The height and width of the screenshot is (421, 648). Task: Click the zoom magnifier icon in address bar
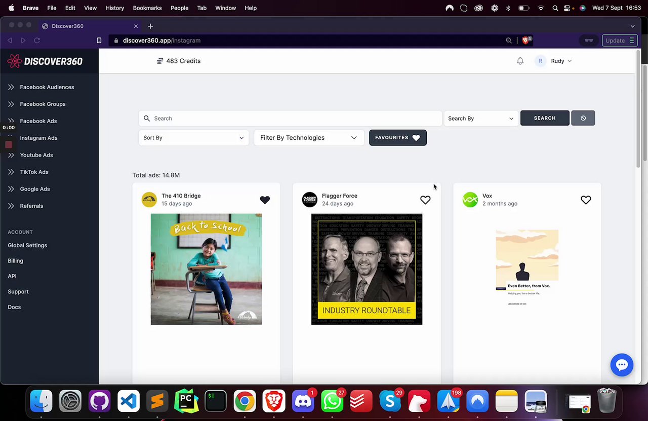click(509, 41)
